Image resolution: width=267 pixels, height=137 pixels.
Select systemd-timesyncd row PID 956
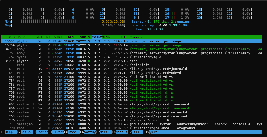pos(132,108)
